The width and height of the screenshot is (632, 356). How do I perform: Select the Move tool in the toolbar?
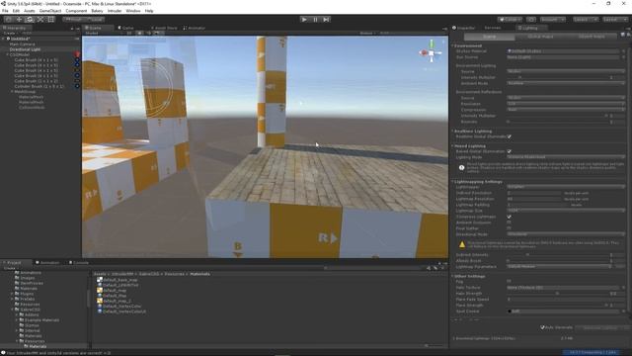[x=19, y=19]
